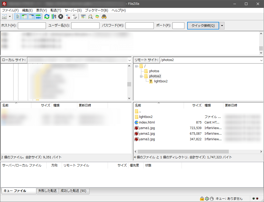Disconnect from the current server

pos(68,17)
